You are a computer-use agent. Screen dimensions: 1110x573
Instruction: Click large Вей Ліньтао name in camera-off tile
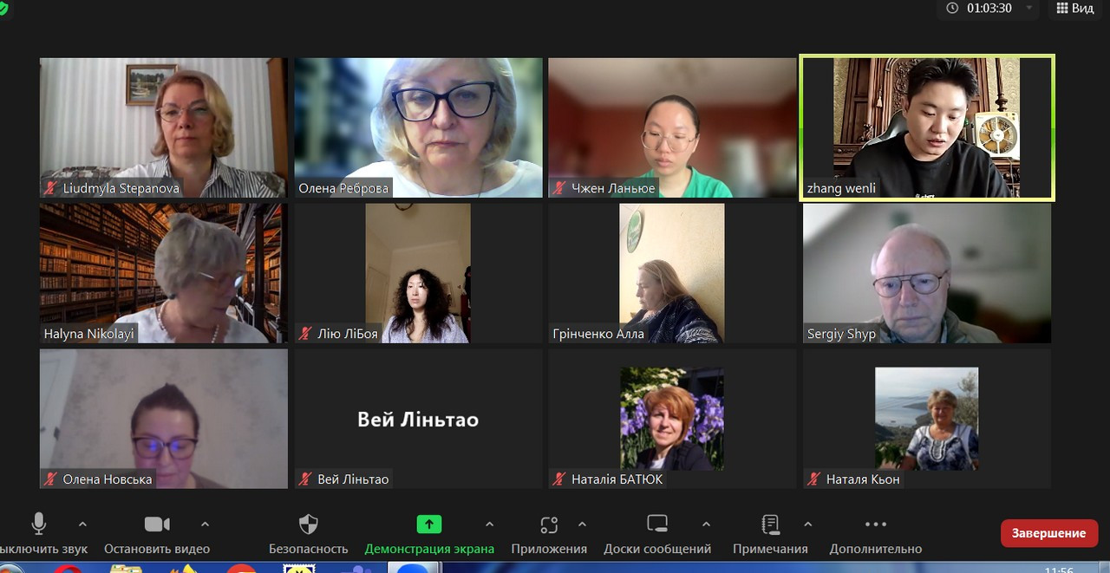(418, 420)
